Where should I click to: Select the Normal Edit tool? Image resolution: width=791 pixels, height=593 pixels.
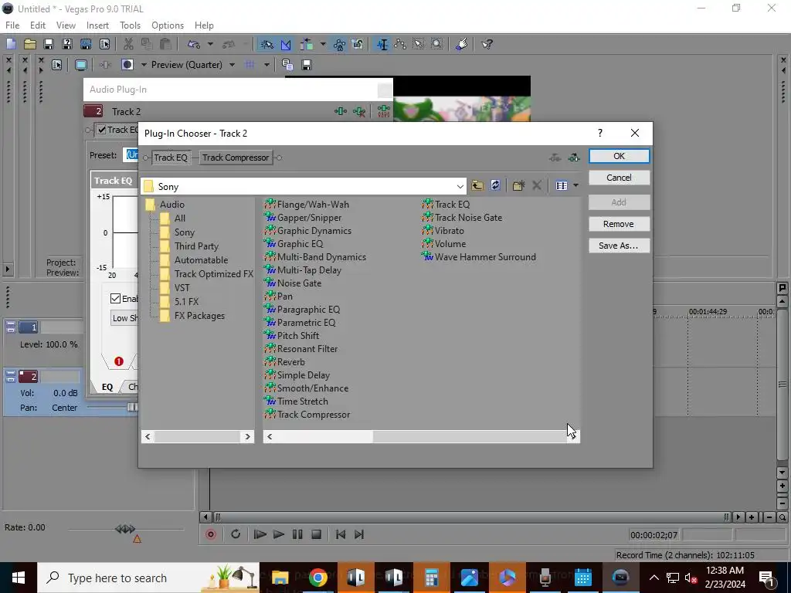(x=382, y=44)
